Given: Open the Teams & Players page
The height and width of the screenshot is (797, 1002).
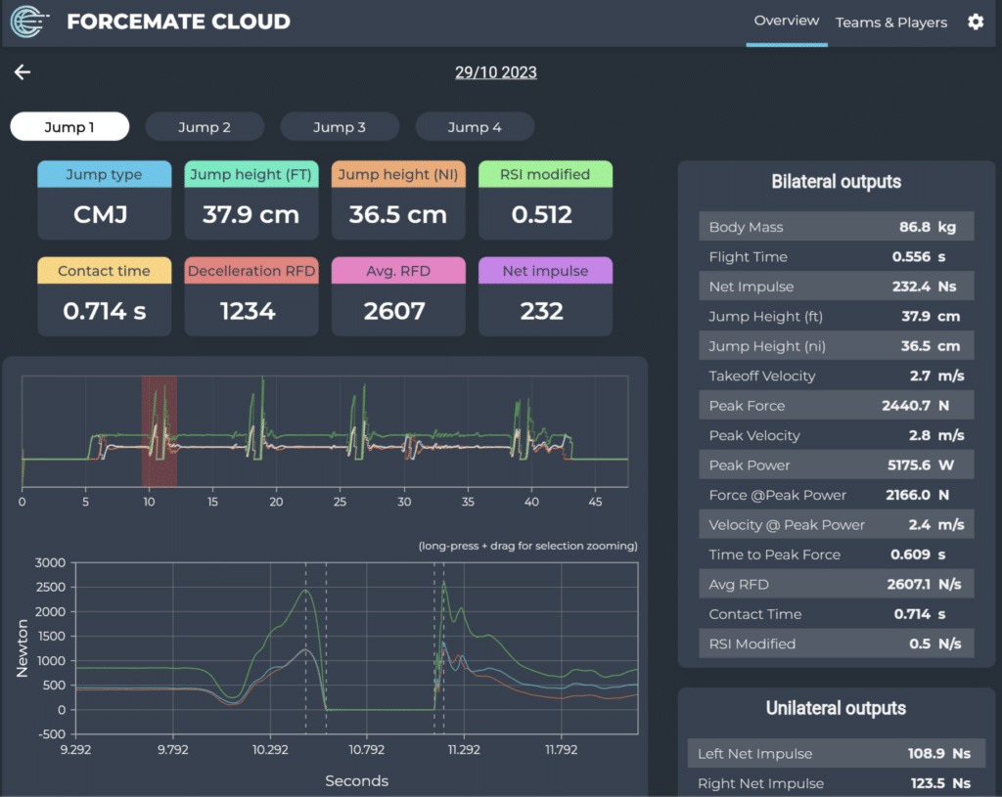Looking at the screenshot, I should click(891, 22).
